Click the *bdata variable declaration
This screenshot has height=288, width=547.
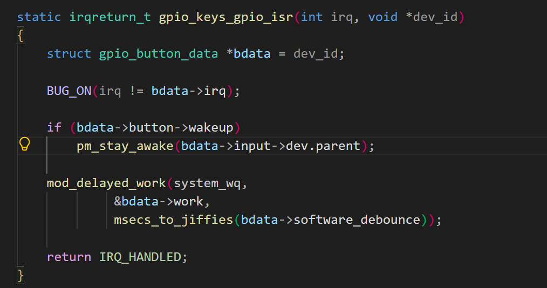[248, 54]
